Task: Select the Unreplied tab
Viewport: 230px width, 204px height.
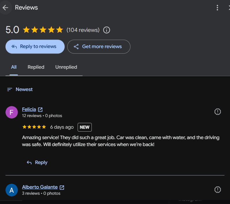Action: tap(66, 67)
